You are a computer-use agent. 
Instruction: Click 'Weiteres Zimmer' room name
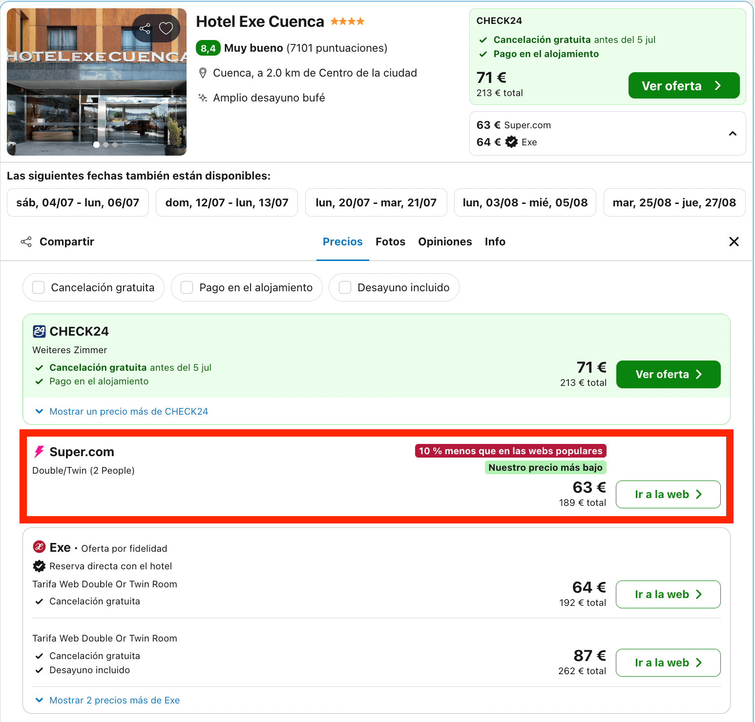pos(69,350)
